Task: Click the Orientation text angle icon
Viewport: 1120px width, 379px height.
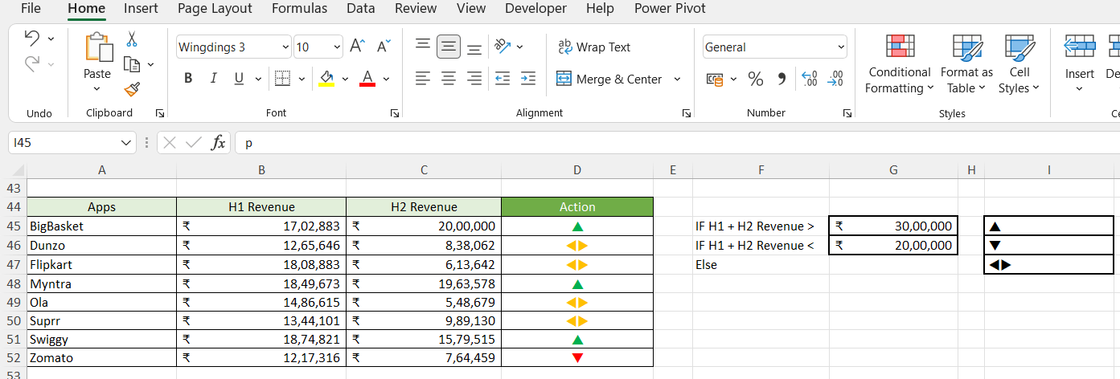Action: click(x=503, y=47)
